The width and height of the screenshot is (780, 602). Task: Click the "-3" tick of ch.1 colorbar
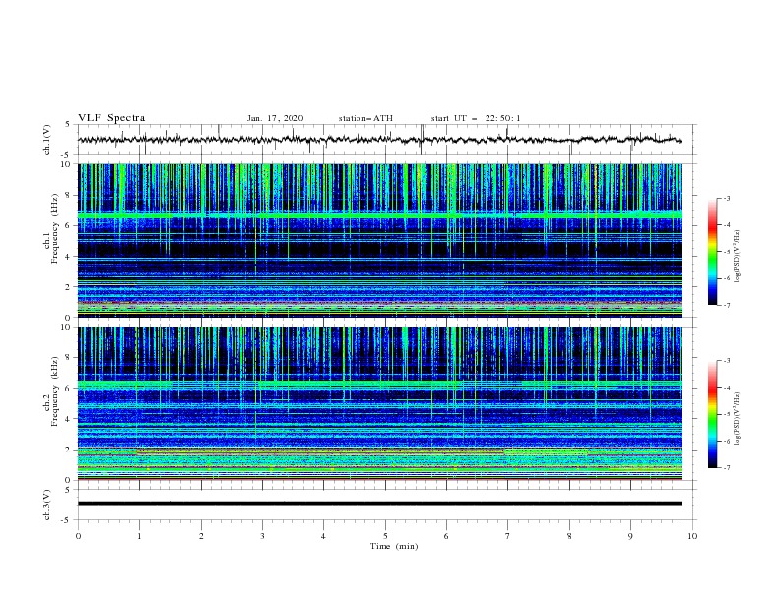tap(726, 198)
